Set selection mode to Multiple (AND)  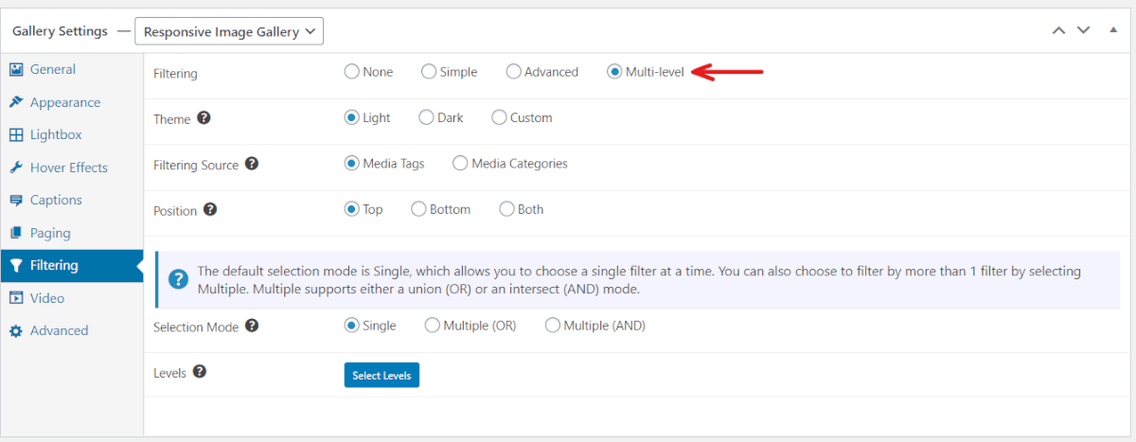tap(553, 326)
